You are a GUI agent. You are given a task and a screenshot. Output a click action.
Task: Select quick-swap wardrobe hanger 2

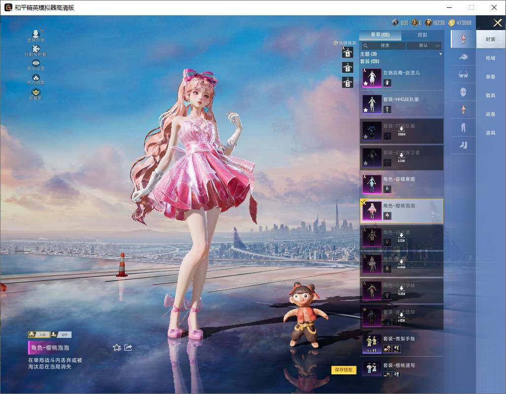coord(348,67)
